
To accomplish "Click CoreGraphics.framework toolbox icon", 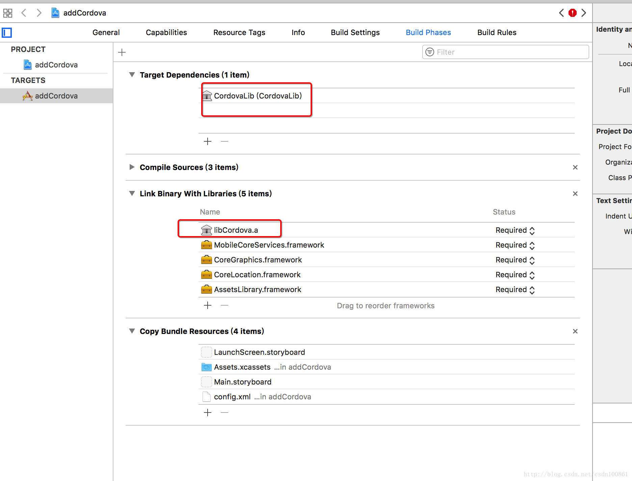I will (207, 260).
